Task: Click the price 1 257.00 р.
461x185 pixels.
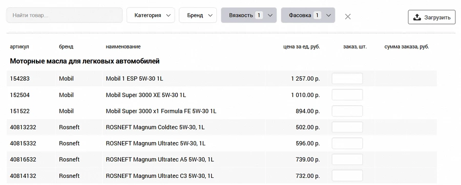Action: click(x=305, y=79)
